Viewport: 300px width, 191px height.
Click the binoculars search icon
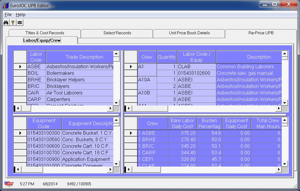pos(6,23)
